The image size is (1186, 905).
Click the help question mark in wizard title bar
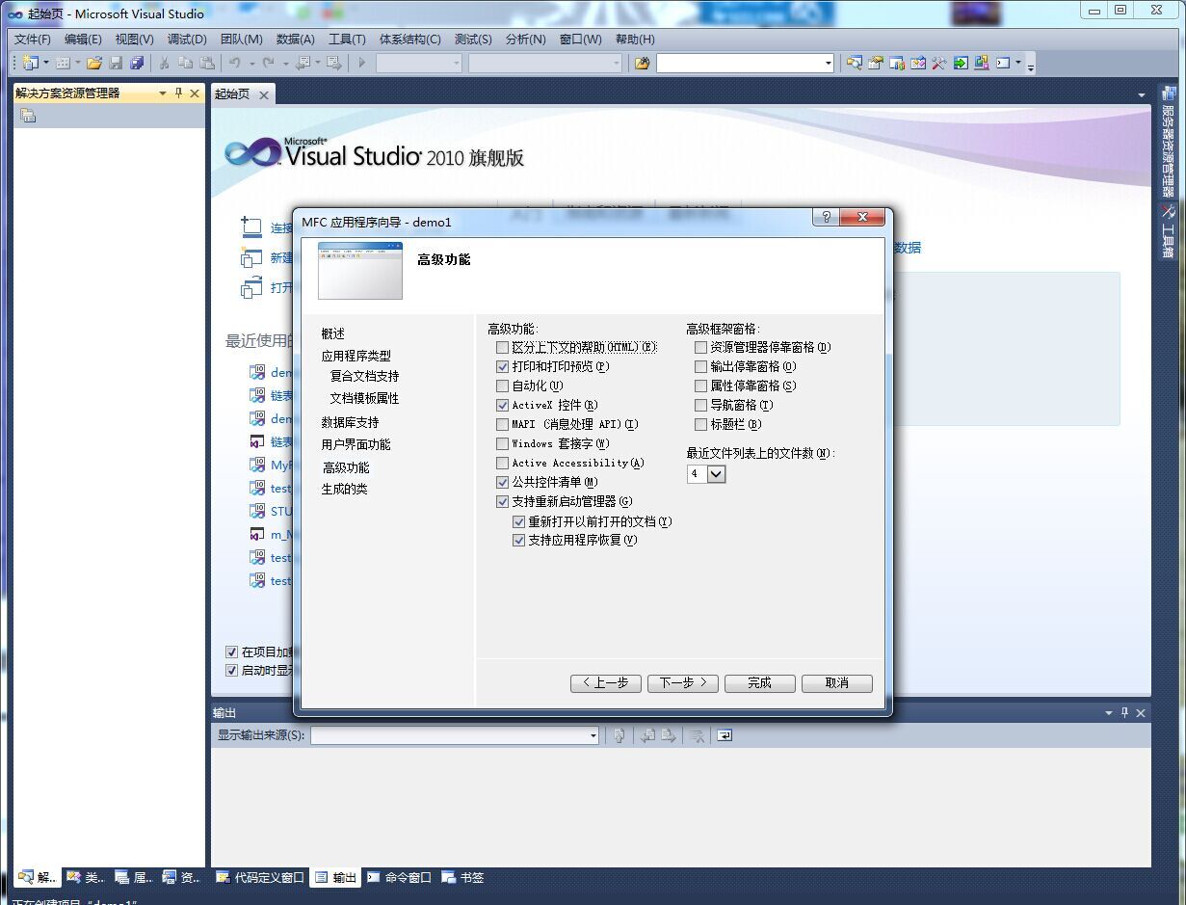[x=825, y=218]
